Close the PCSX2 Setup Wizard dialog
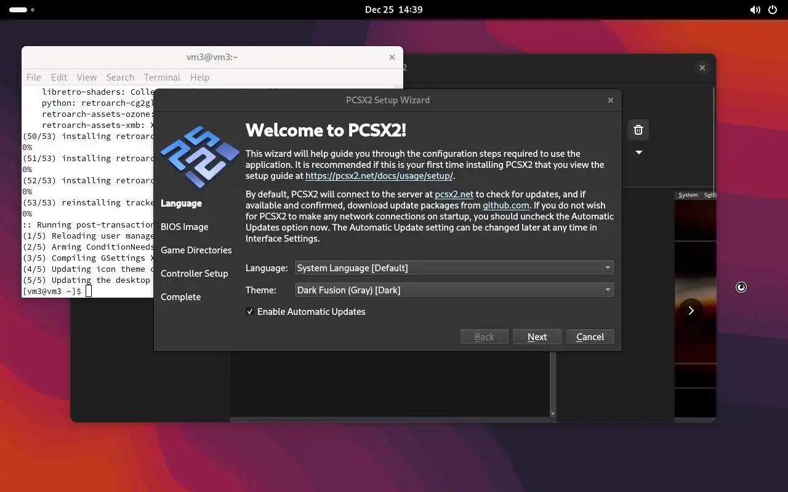The width and height of the screenshot is (788, 492). pos(611,100)
